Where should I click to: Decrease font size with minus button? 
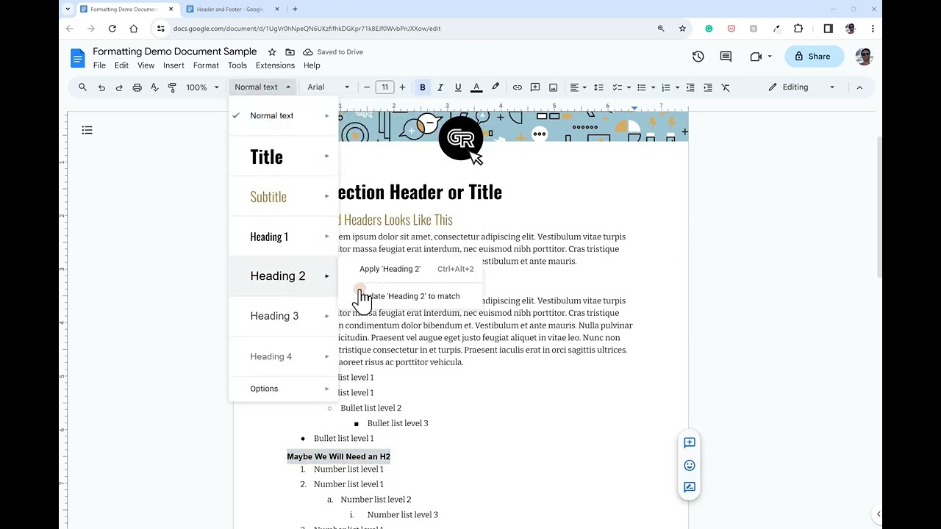pos(367,87)
